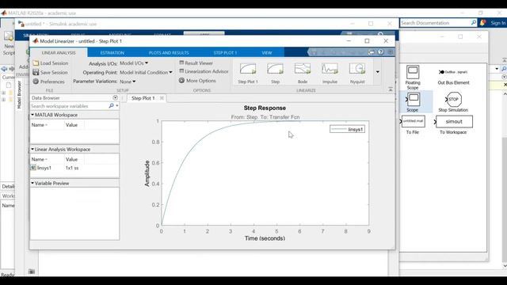Viewport: 507px width, 285px height.
Task: Generate a Nyquist plot
Action: (x=357, y=74)
